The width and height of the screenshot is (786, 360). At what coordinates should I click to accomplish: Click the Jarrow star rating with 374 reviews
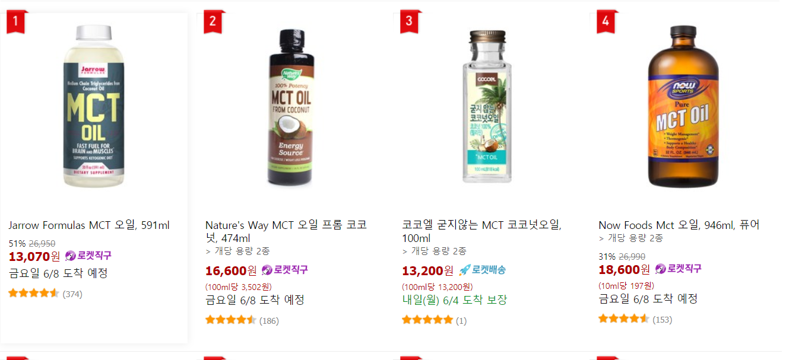tap(34, 293)
